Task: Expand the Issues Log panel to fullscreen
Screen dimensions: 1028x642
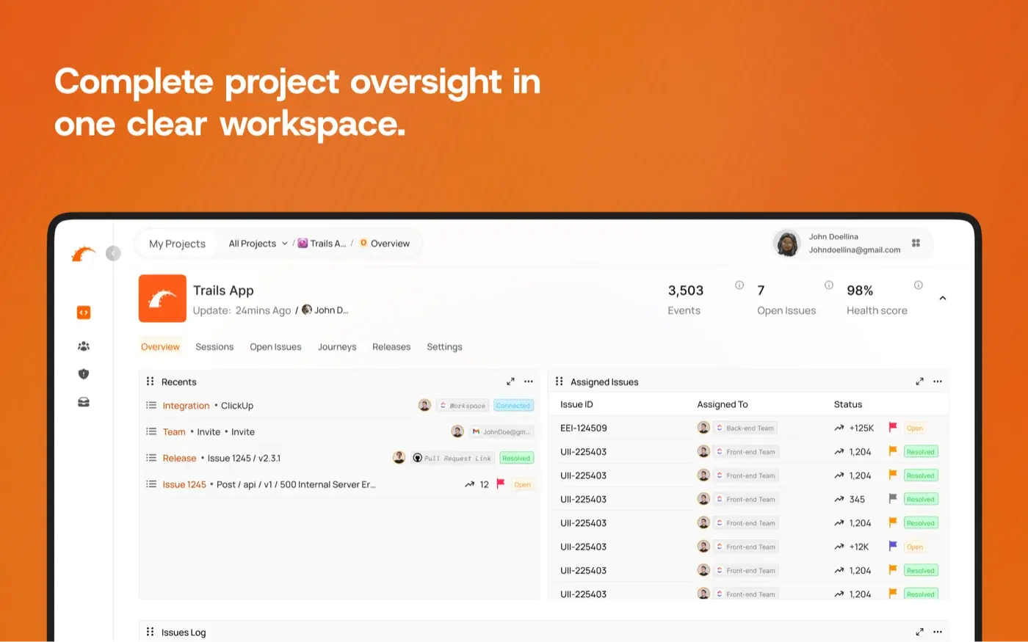Action: [919, 632]
